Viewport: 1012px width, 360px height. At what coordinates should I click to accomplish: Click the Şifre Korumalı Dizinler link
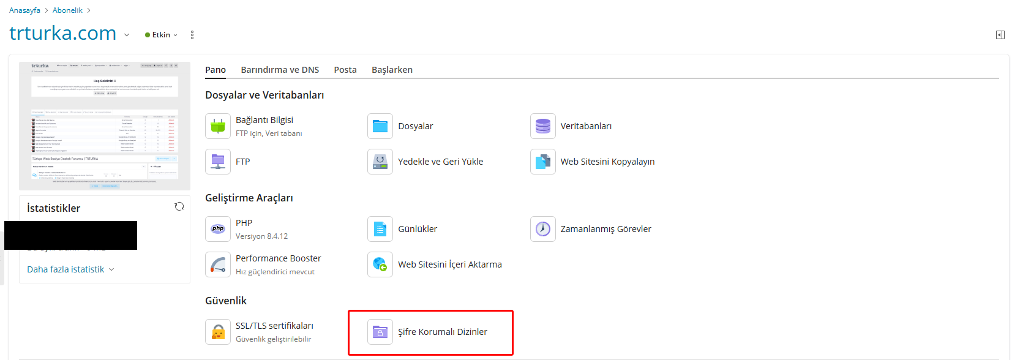pyautogui.click(x=442, y=332)
